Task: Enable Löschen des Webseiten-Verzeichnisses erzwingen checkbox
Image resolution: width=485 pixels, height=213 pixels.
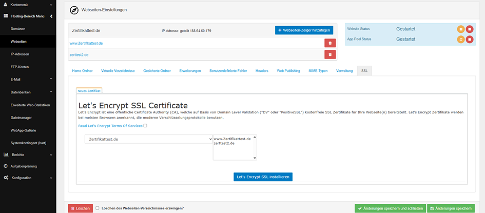Action: (x=98, y=208)
